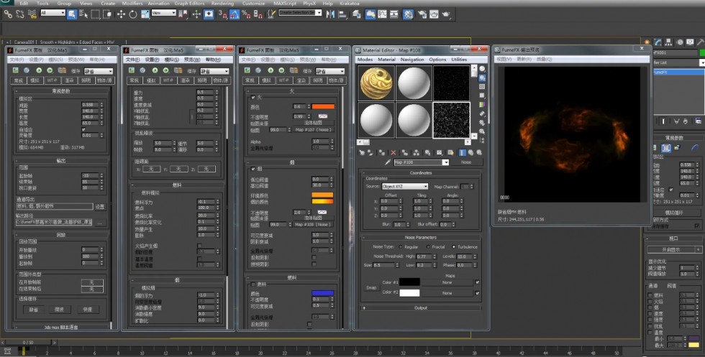Click Delete red X icon in Material Editor
The height and width of the screenshot is (357, 705).
tap(394, 153)
